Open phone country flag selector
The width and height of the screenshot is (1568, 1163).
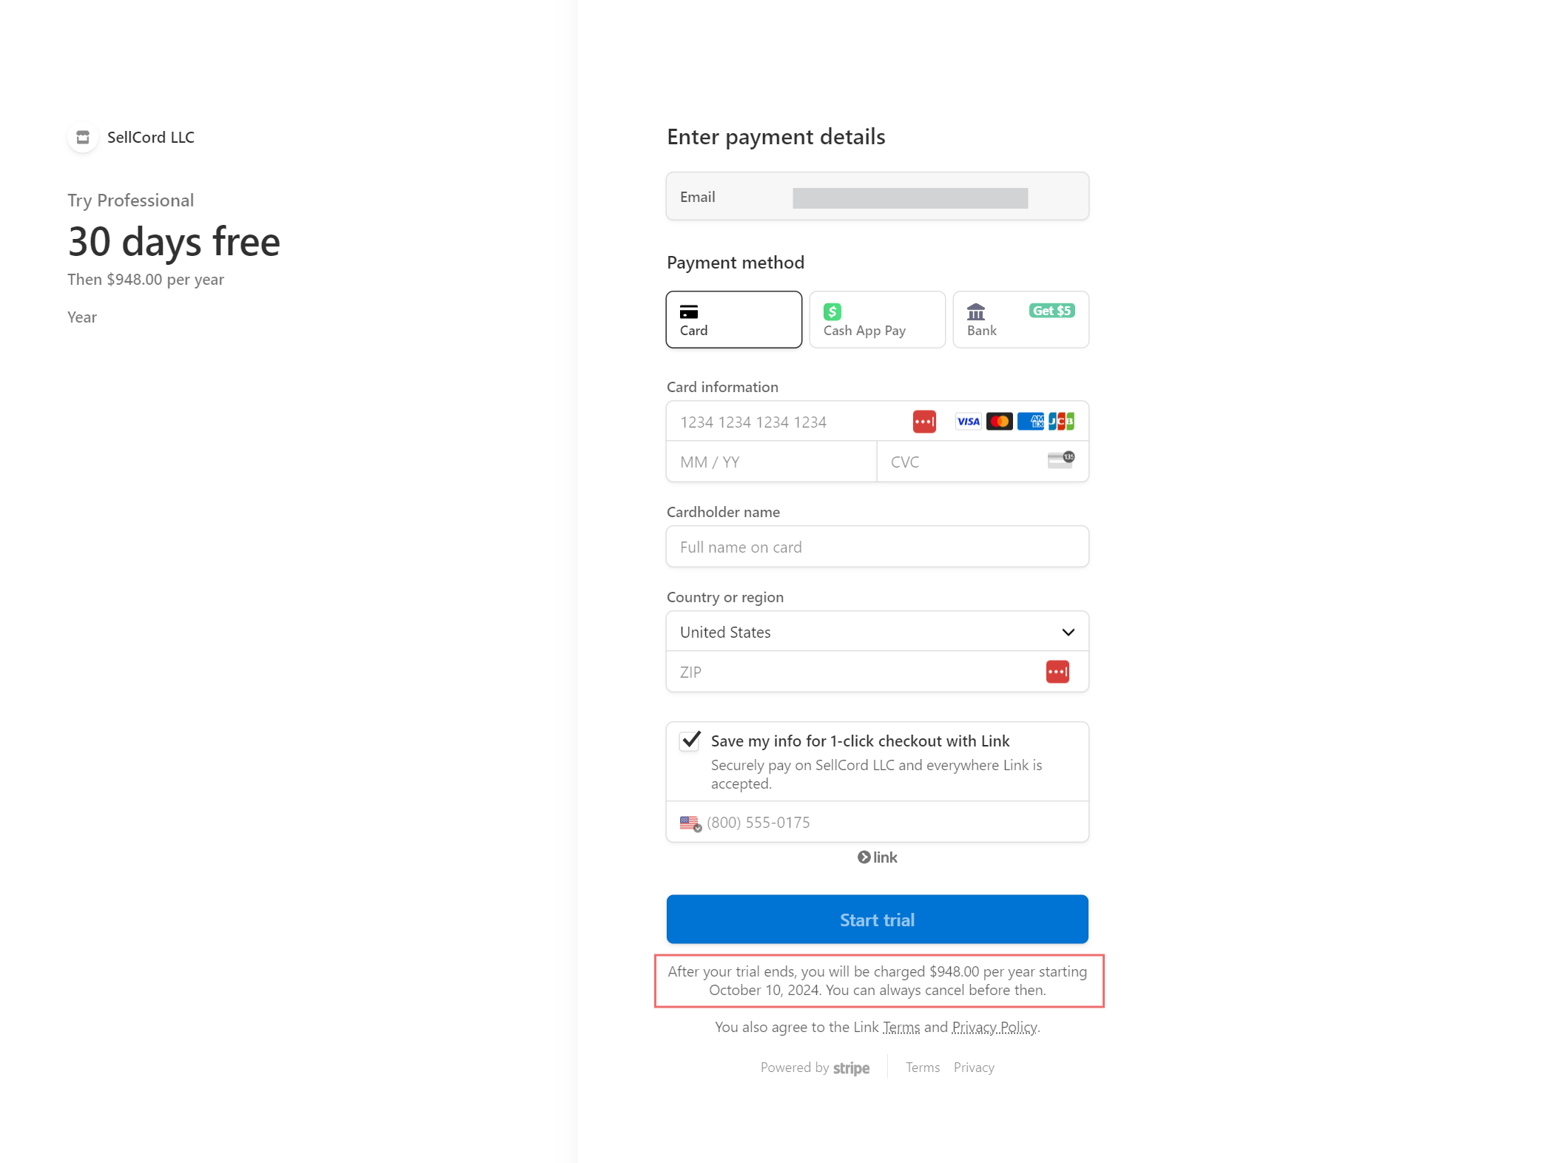coord(690,823)
